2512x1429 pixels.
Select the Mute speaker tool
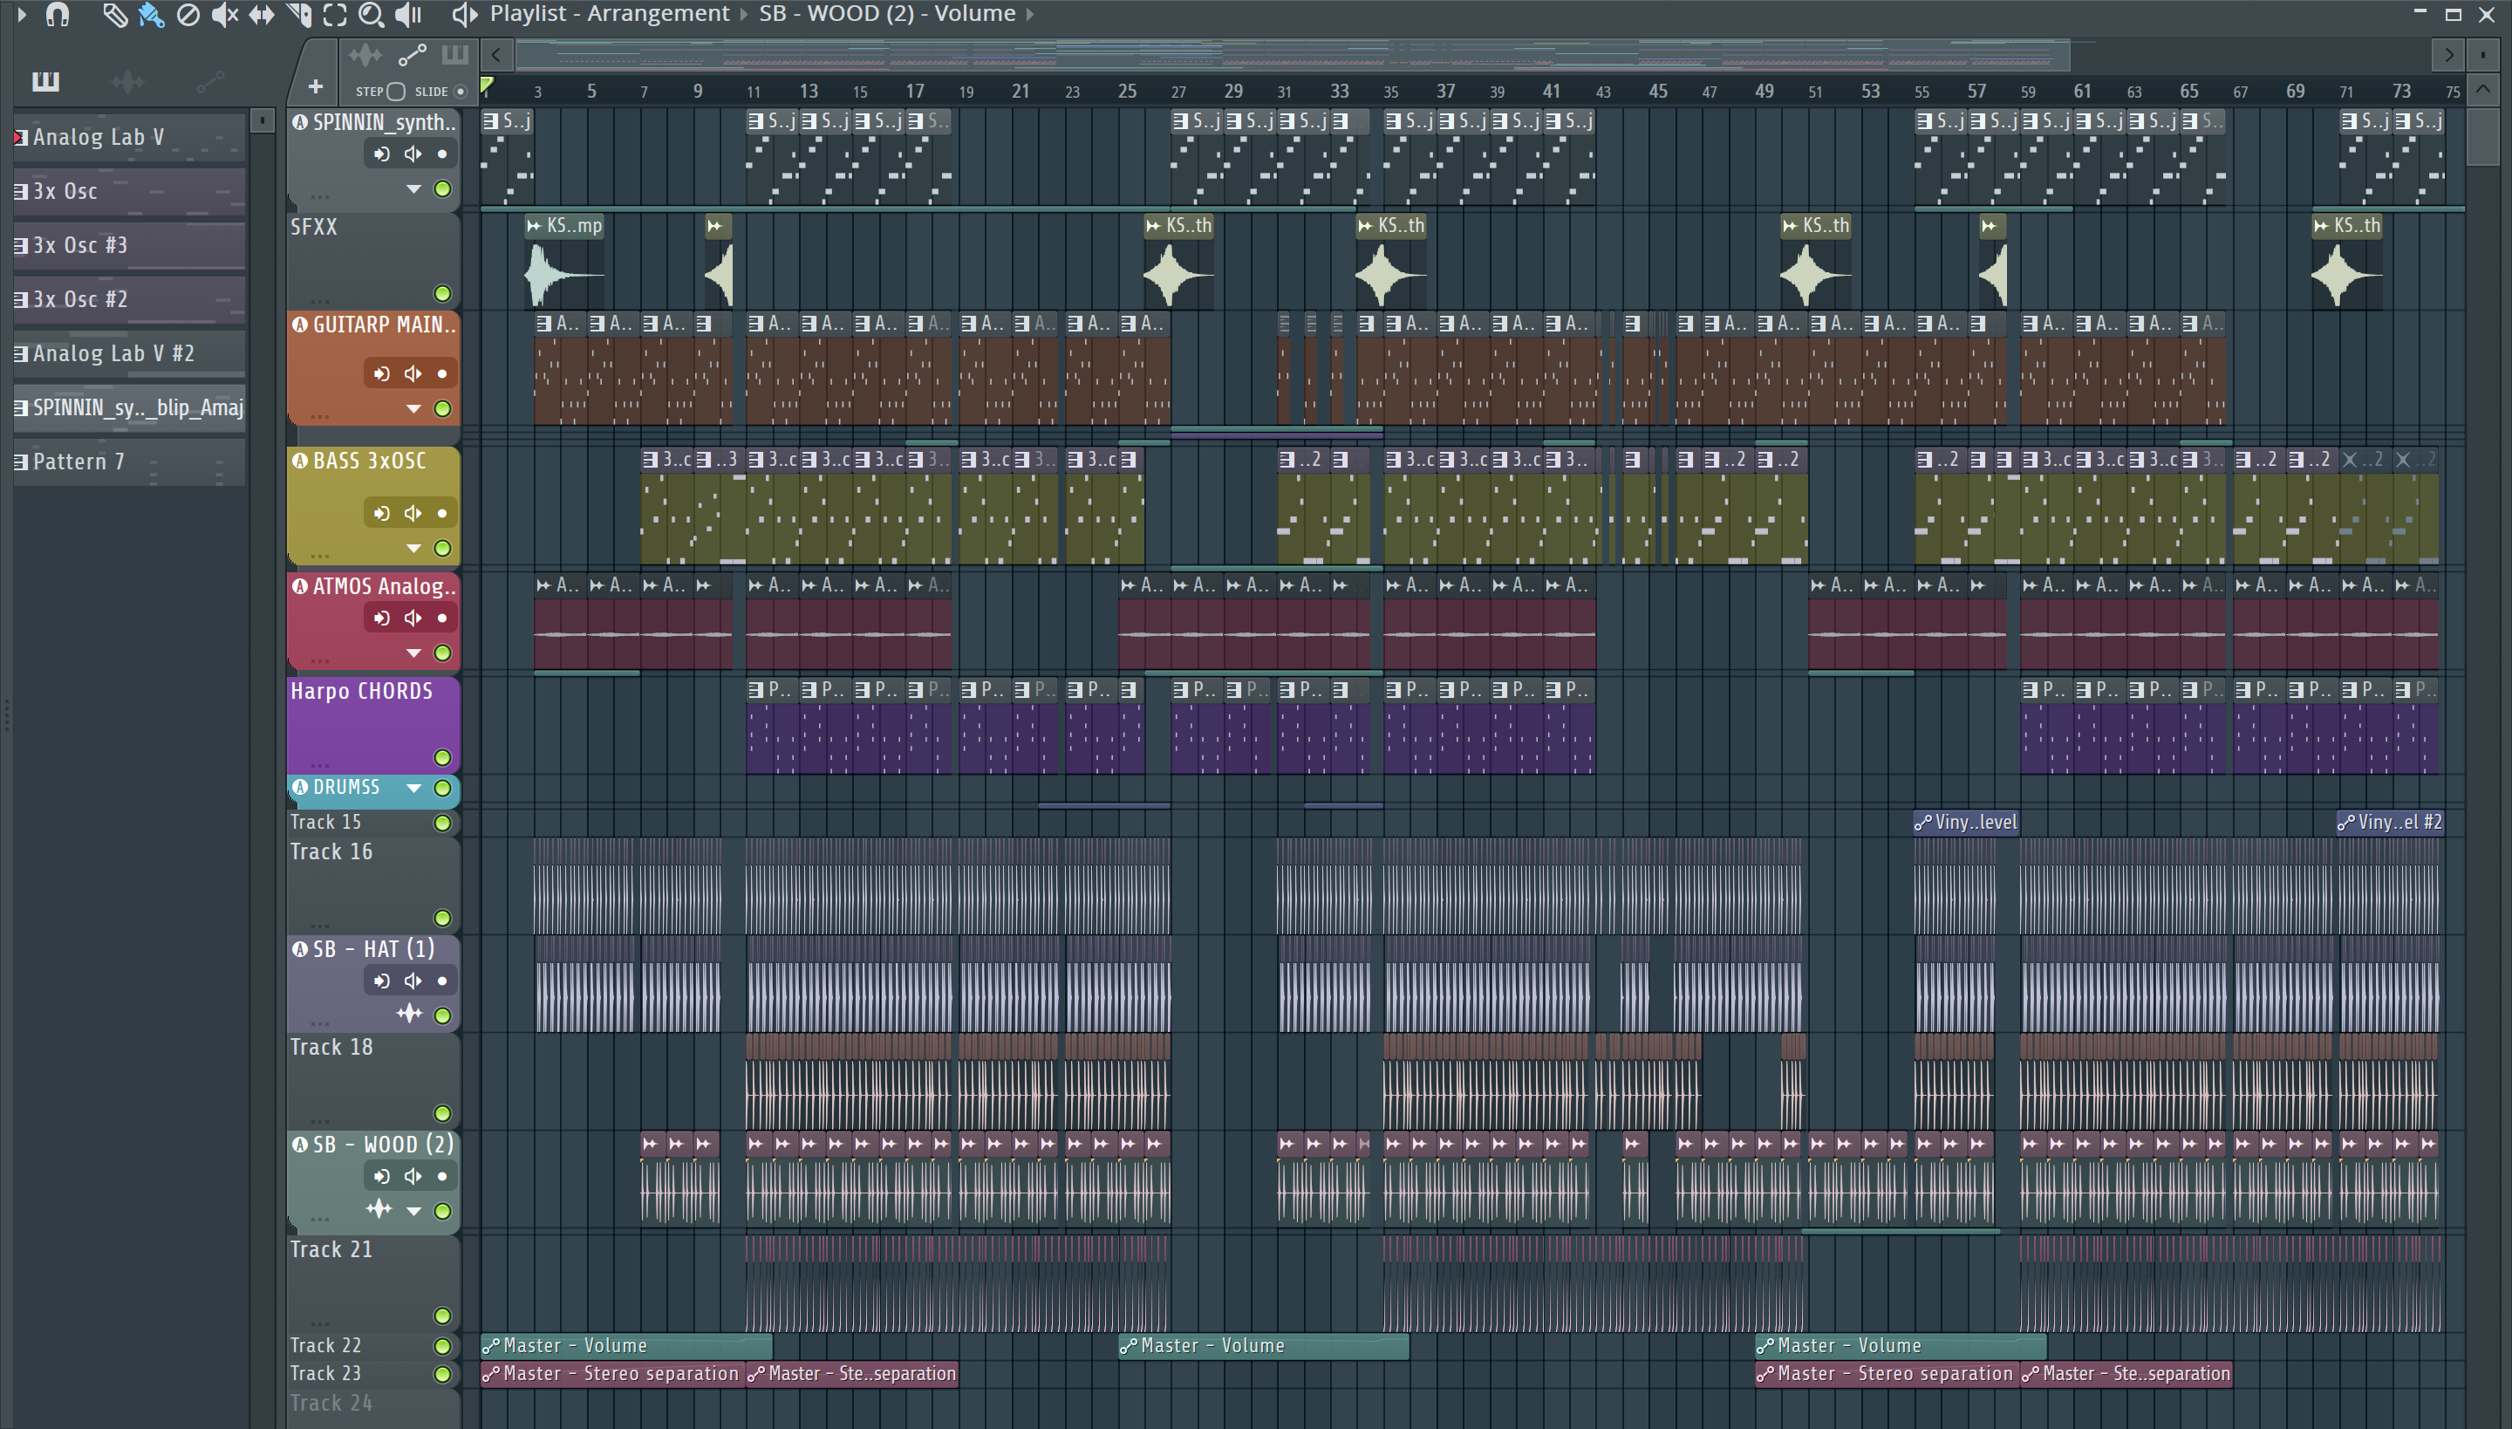coord(225,15)
